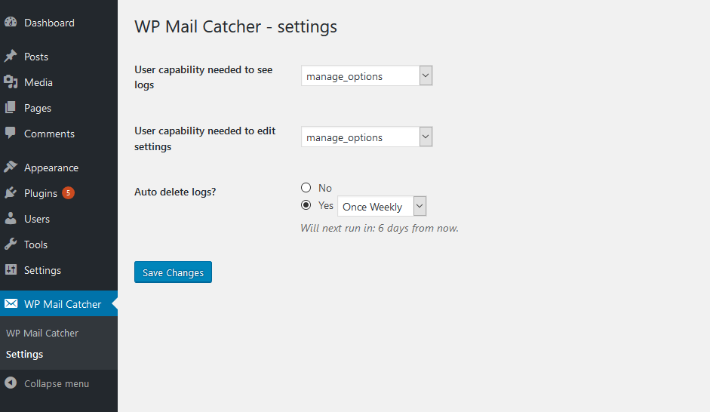The height and width of the screenshot is (412, 710).
Task: Open WP Mail Catcher submenu link
Action: click(x=42, y=334)
